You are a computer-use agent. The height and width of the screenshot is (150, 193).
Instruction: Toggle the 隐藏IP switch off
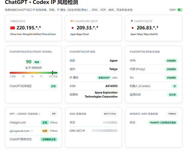coord(180,10)
